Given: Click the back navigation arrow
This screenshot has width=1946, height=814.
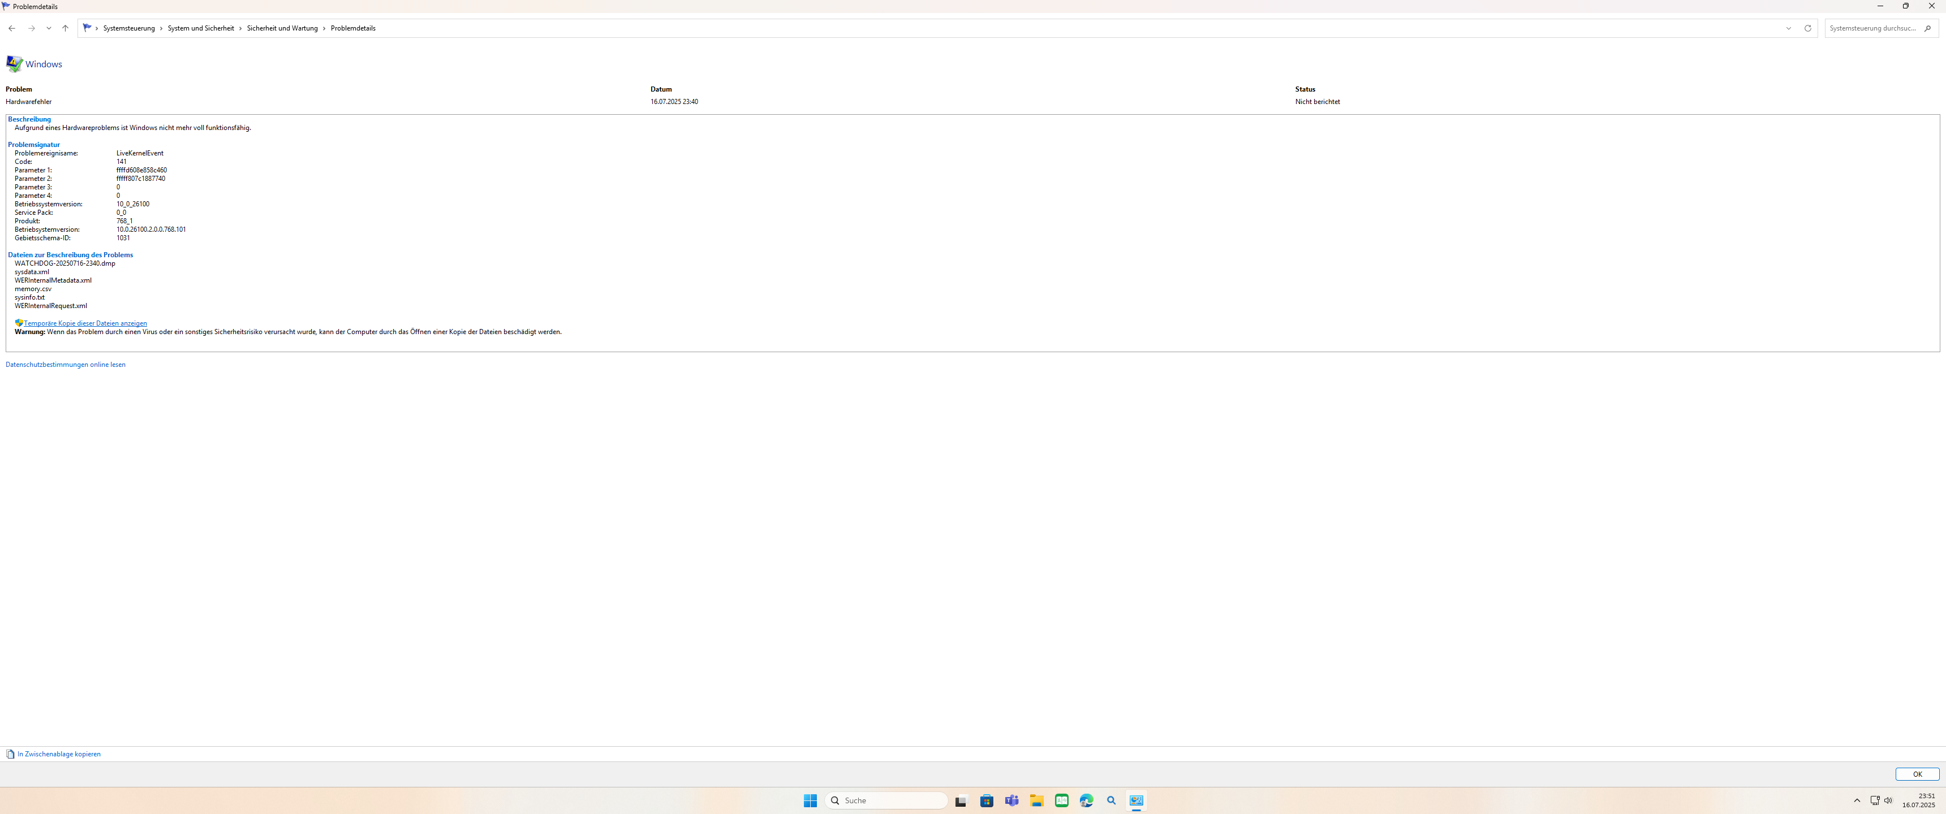Looking at the screenshot, I should pos(11,29).
